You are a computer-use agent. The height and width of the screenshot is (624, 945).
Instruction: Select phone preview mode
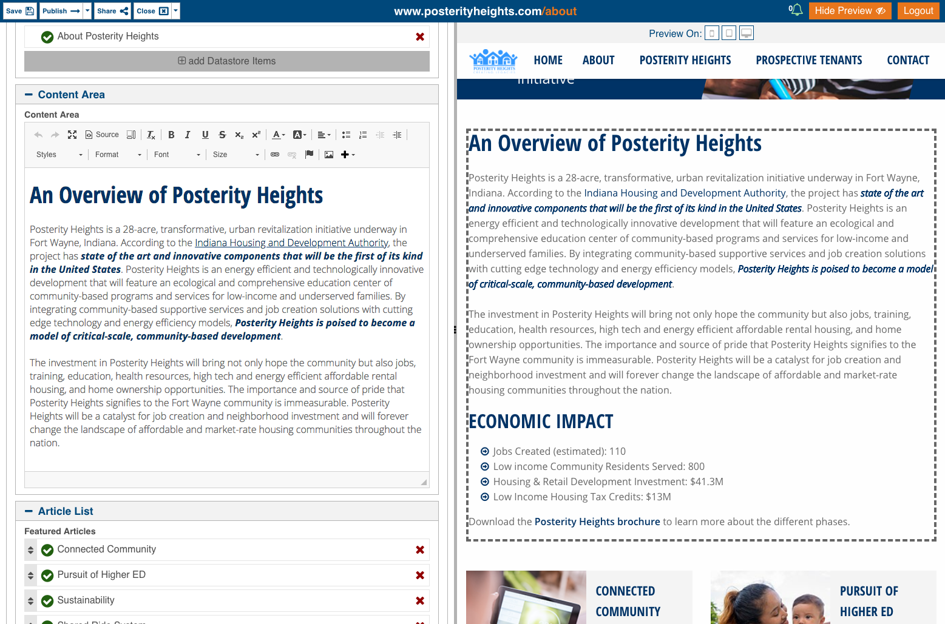pos(712,33)
